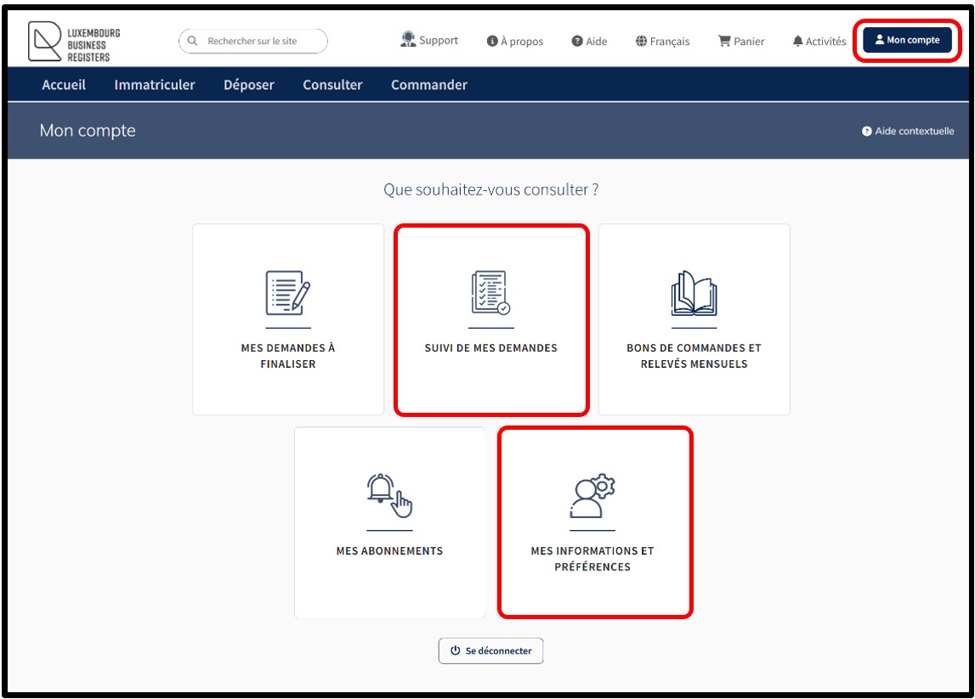Click the Mon compte button
Image resolution: width=975 pixels, height=699 pixels.
pyautogui.click(x=907, y=40)
